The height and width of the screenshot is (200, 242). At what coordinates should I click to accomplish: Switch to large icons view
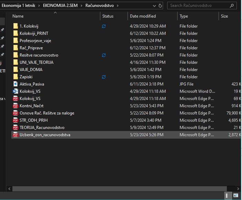click(x=236, y=196)
